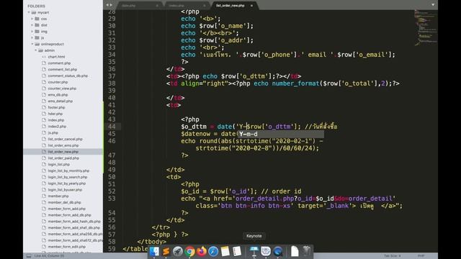
Task: Switch to the second dimmed editor tab
Action: [x=187, y=6]
